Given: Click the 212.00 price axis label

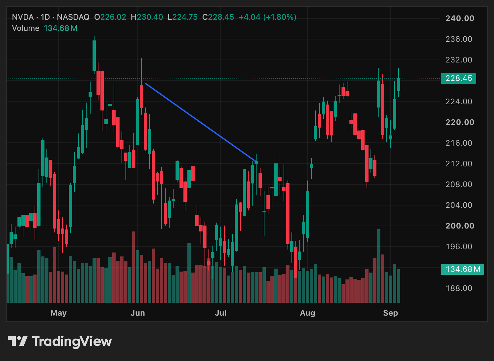Looking at the screenshot, I should (x=459, y=164).
